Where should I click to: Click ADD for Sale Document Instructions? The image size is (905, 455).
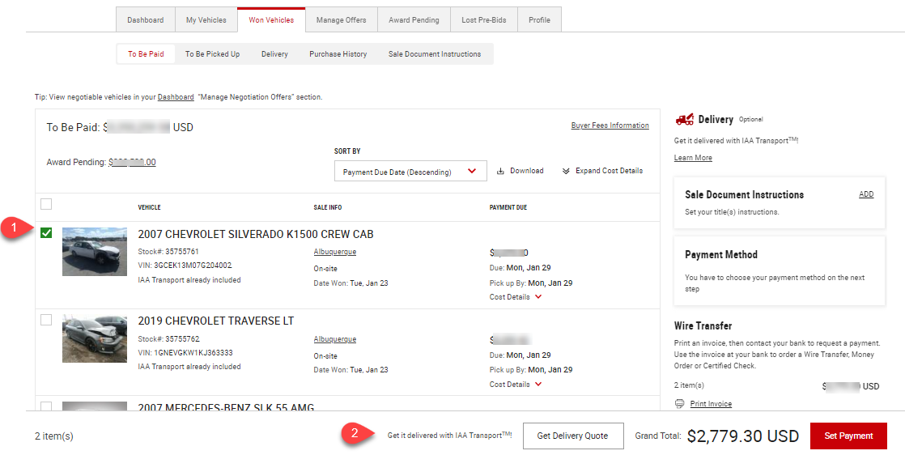[x=866, y=194]
